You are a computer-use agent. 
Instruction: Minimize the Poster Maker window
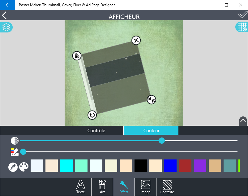tap(212, 5)
